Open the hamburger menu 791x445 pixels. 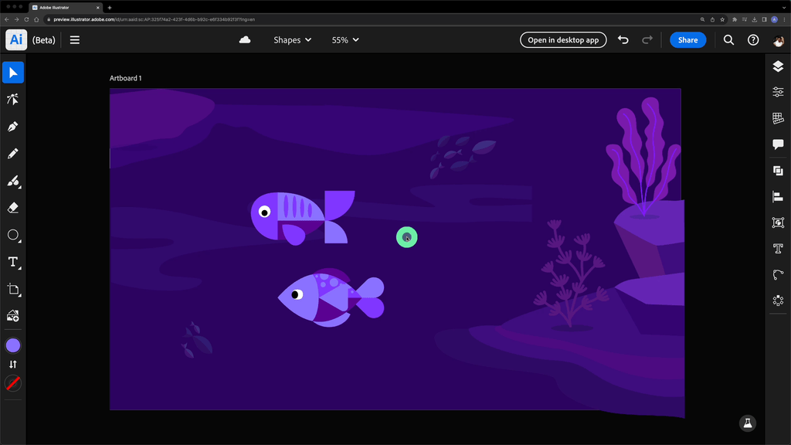coord(74,39)
